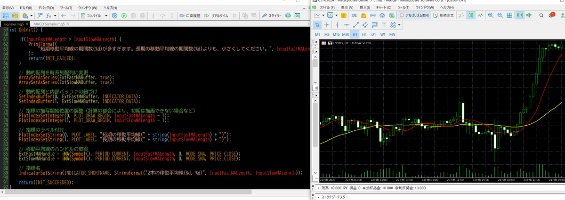Viewport: 565px width, 200px height.
Task: Zoom in on the MetaTrader chart
Action: click(491, 16)
